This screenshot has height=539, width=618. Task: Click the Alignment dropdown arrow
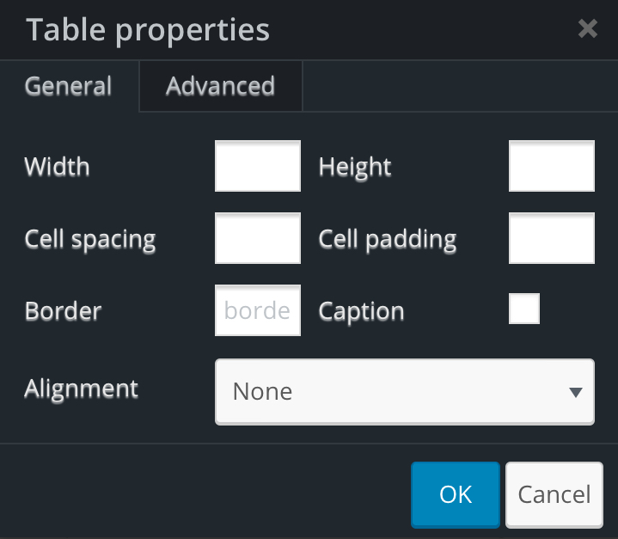click(576, 393)
